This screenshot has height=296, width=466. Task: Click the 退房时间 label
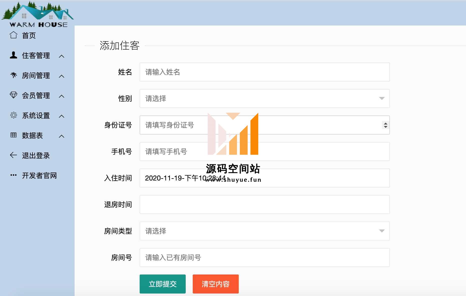(x=118, y=204)
